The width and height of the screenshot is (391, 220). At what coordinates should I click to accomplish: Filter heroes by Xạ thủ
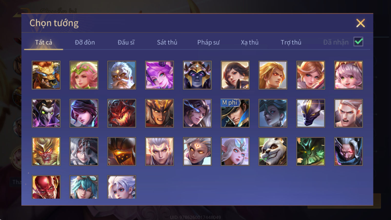[249, 42]
